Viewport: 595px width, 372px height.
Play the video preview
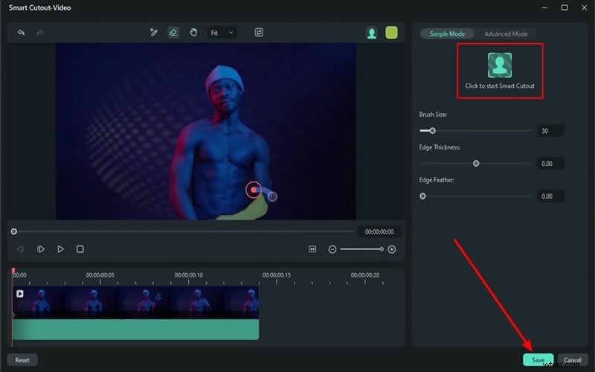tap(60, 249)
